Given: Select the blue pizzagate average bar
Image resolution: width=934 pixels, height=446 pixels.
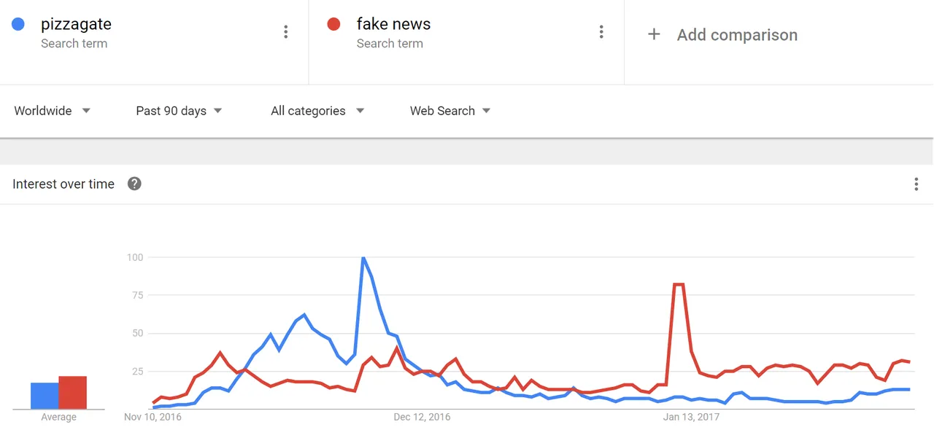Looking at the screenshot, I should 45,396.
